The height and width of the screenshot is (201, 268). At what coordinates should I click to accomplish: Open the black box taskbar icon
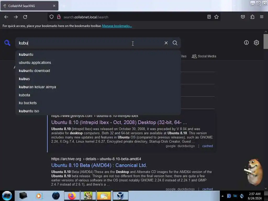tap(23, 196)
